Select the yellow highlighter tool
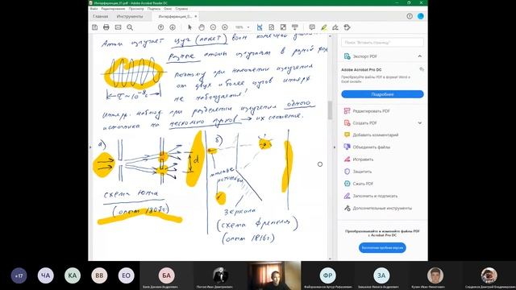 (324, 27)
